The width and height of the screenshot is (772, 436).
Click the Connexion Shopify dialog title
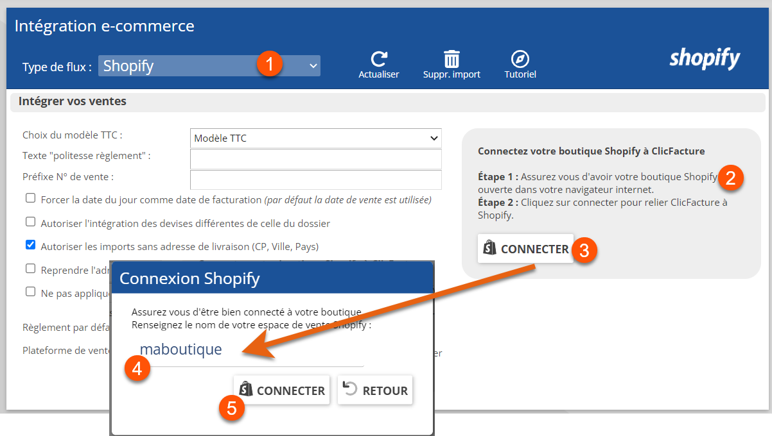[x=189, y=278]
